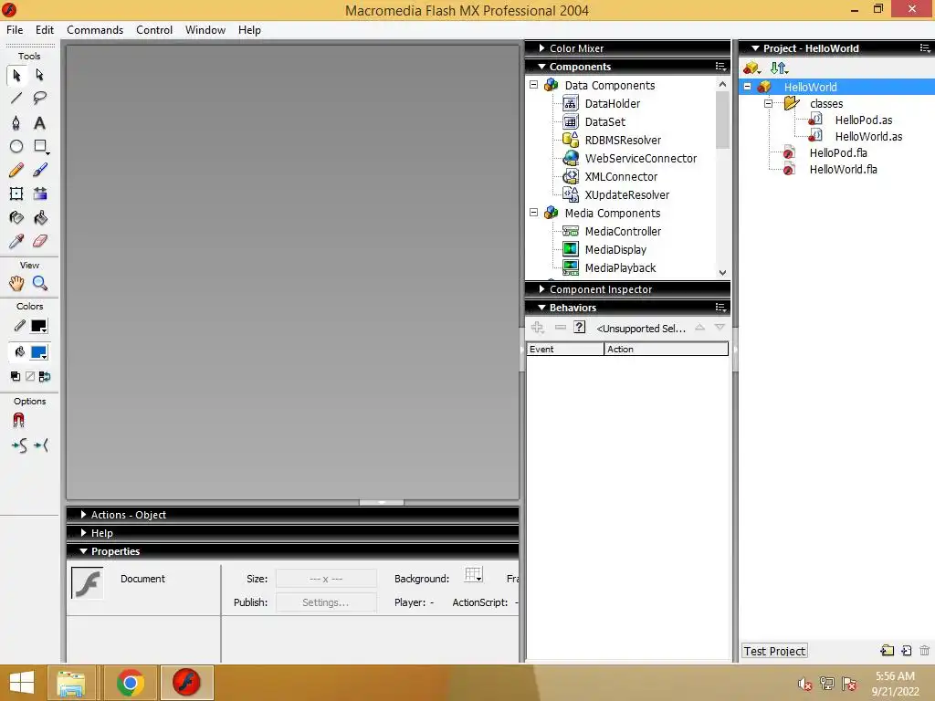Click the document Size field

(326, 578)
